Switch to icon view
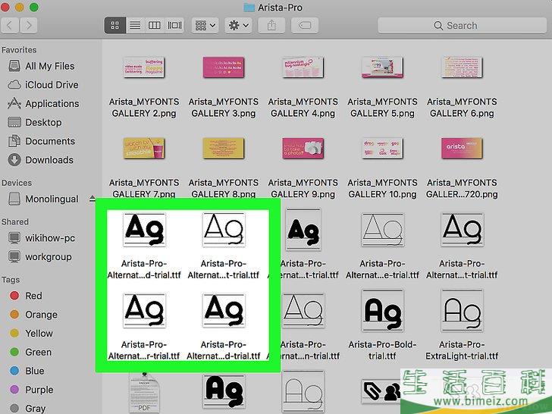 point(114,25)
